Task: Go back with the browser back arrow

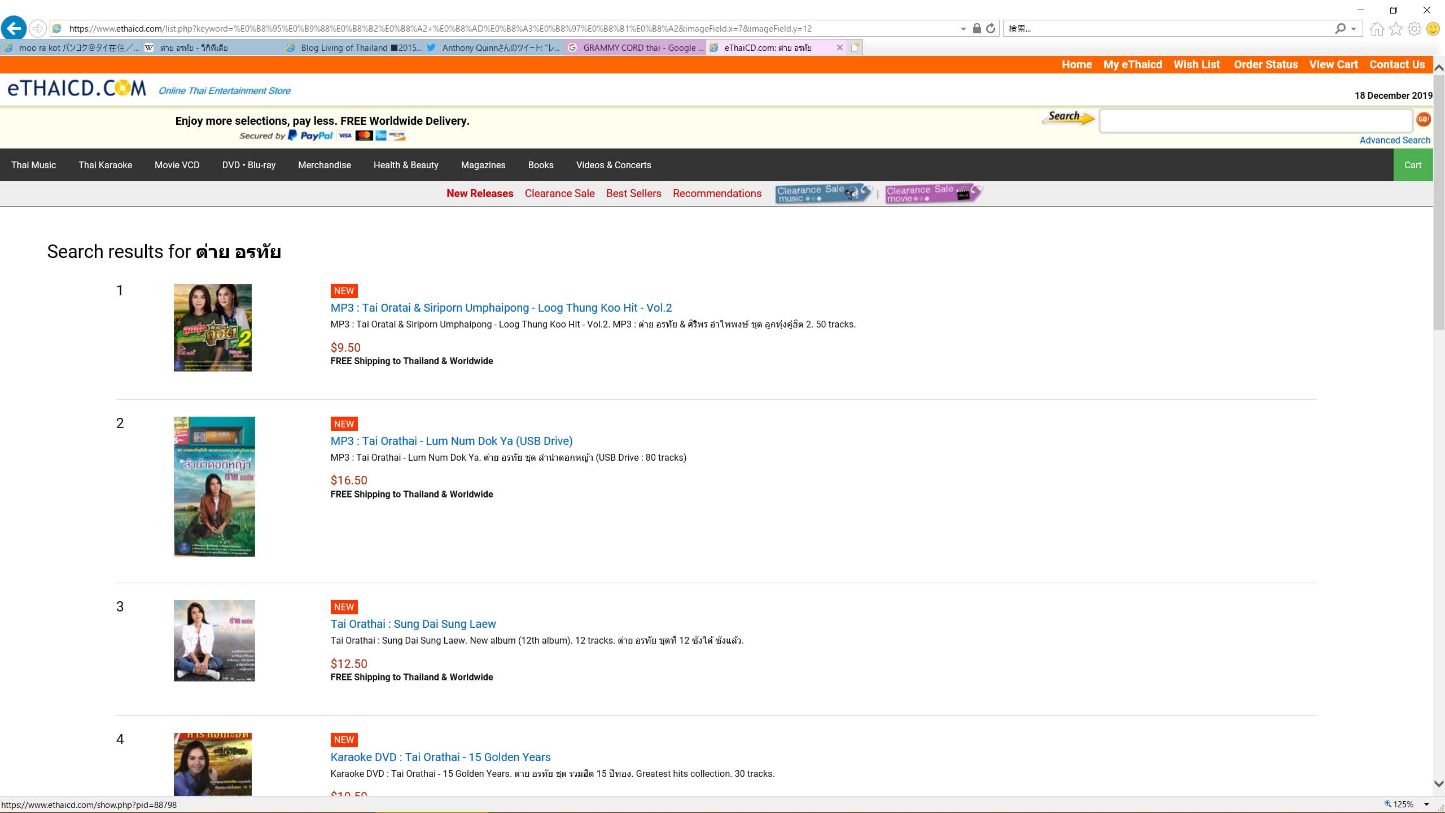Action: coord(14,28)
